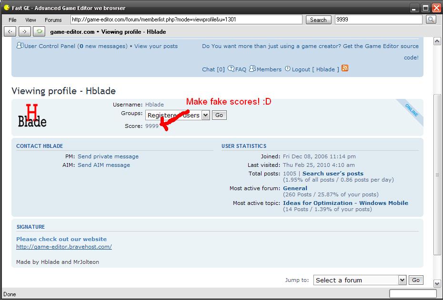Click the Hblade avatar image
Screen dimensions: 443x300
[32, 116]
